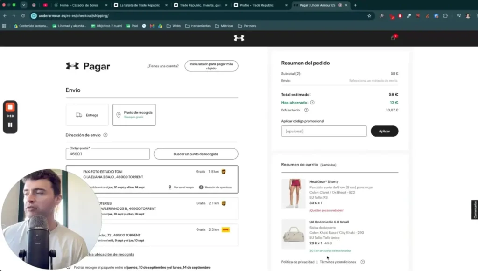Pause the screen recording
The image size is (478, 271).
(x=10, y=125)
